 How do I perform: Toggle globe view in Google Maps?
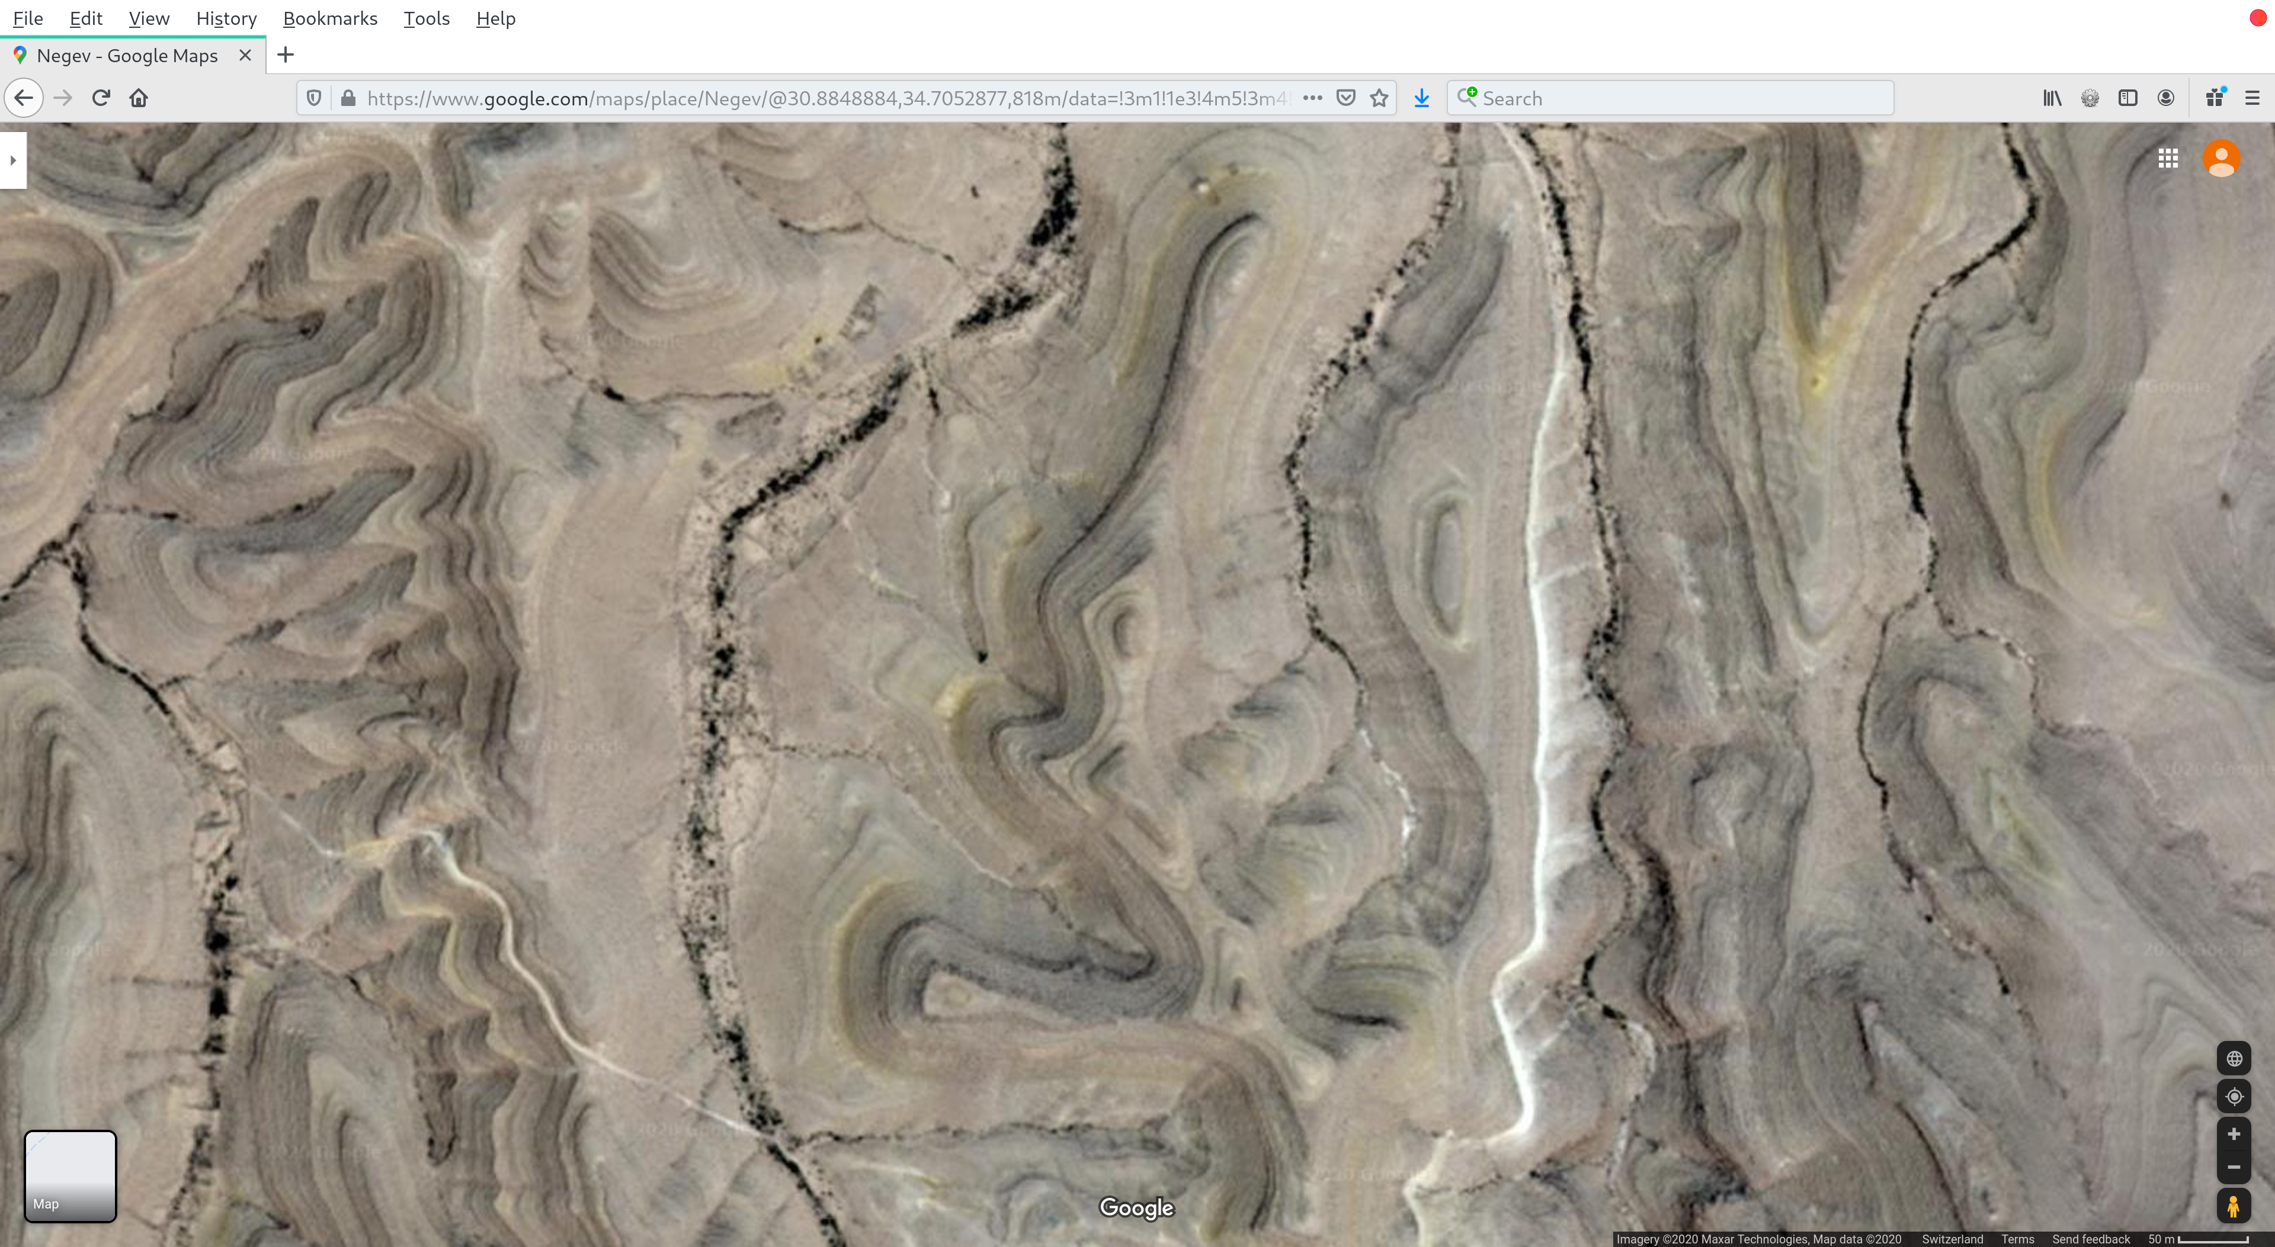coord(2234,1058)
